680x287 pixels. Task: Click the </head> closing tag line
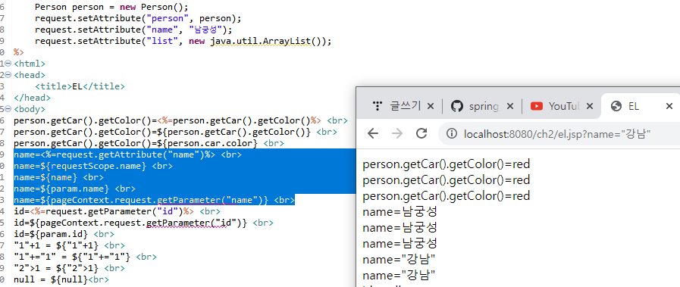(32, 98)
